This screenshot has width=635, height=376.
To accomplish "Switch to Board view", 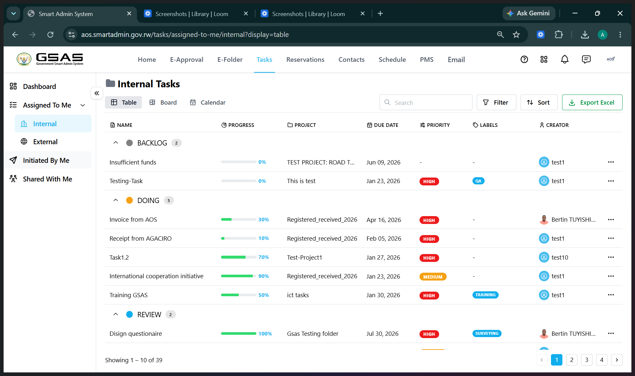I will (163, 102).
